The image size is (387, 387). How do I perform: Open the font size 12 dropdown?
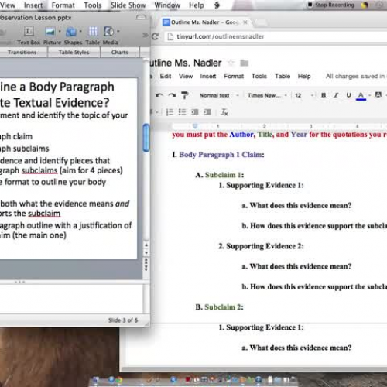tap(304, 95)
